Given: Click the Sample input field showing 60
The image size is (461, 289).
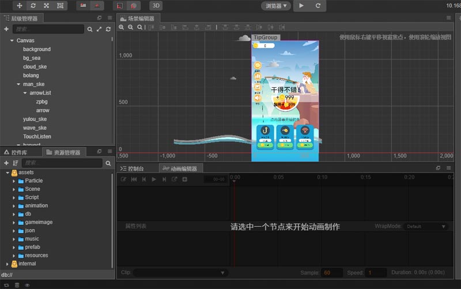Looking at the screenshot, I should point(333,272).
